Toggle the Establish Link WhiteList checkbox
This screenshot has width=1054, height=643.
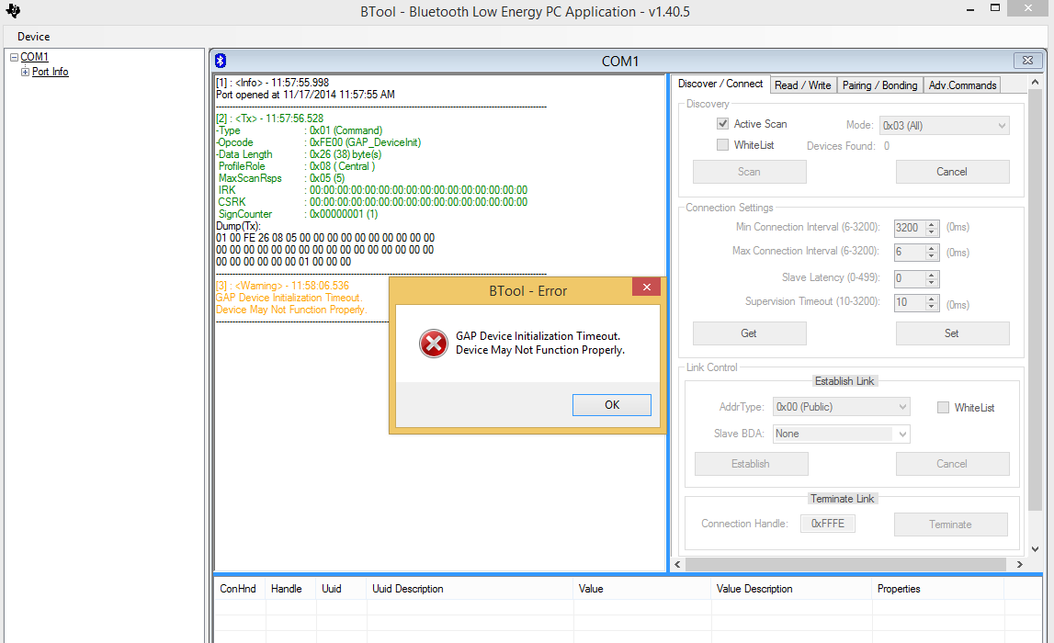pyautogui.click(x=943, y=408)
